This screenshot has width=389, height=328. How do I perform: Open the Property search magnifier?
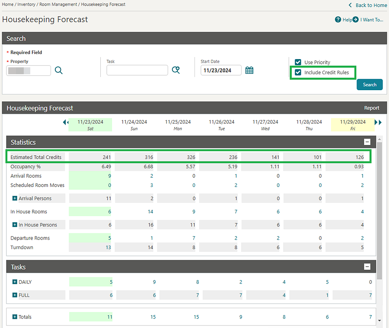click(58, 70)
